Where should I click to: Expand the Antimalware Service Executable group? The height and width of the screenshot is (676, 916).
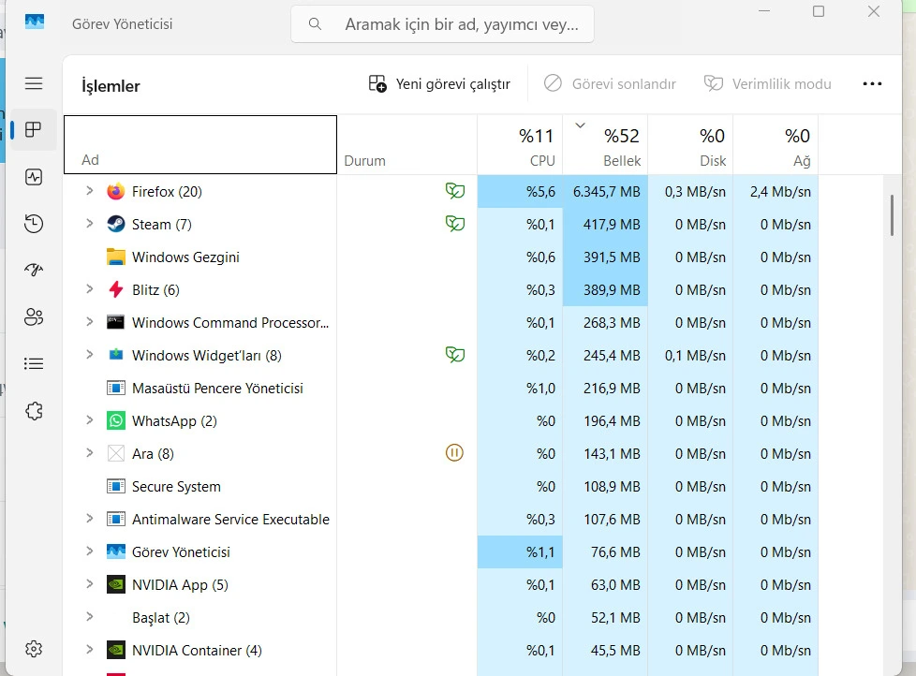point(89,518)
